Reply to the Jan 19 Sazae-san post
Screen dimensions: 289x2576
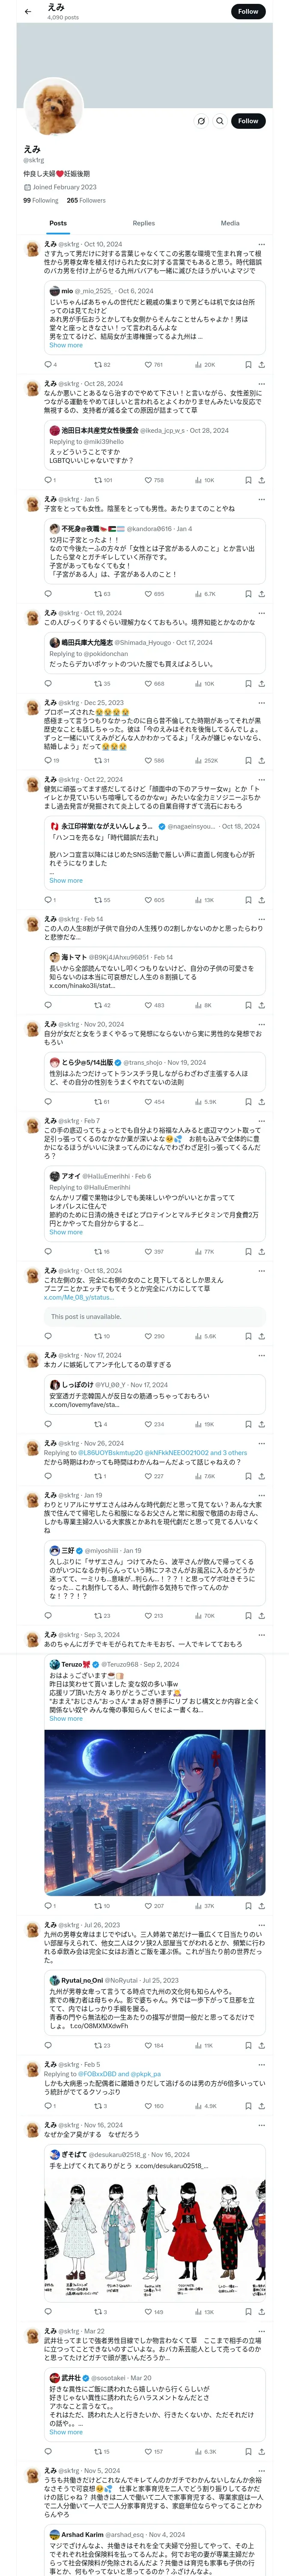[48, 1616]
